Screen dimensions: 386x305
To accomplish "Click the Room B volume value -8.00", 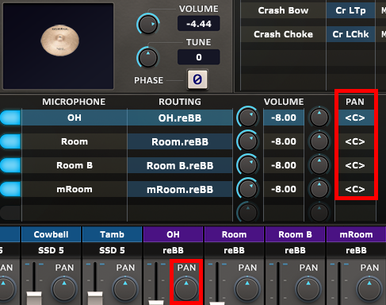I will (284, 165).
